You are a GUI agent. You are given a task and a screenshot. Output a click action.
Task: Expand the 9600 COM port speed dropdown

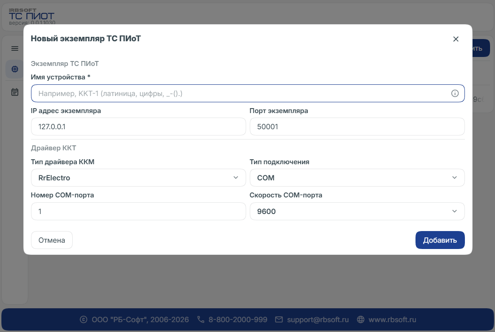tap(357, 211)
